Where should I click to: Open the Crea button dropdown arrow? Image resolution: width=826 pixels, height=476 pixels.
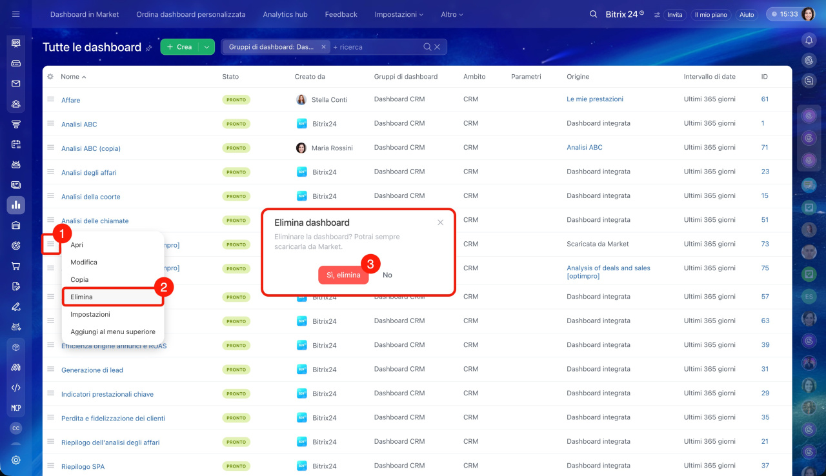pos(206,47)
